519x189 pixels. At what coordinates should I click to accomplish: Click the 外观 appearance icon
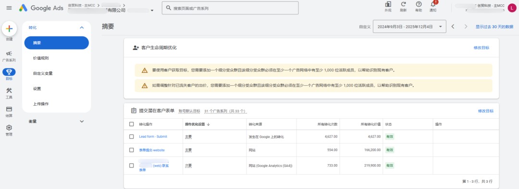(388, 4)
